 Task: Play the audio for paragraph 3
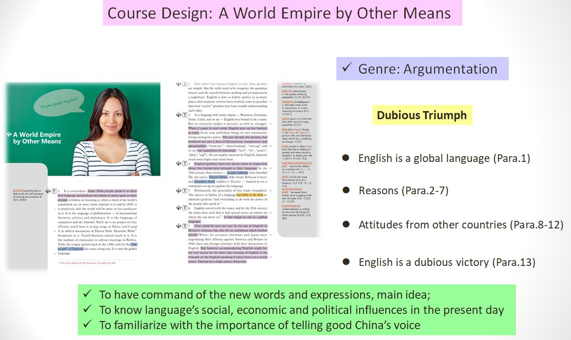point(179,115)
